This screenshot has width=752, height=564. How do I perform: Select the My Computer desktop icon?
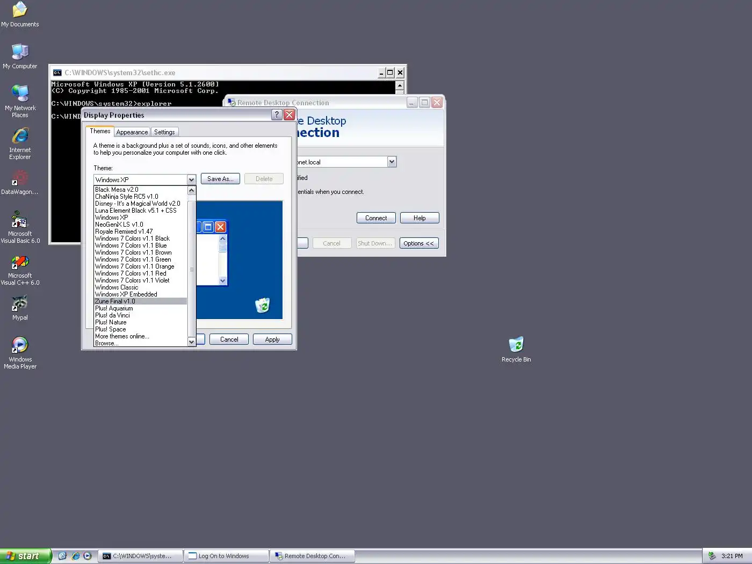pos(20,56)
